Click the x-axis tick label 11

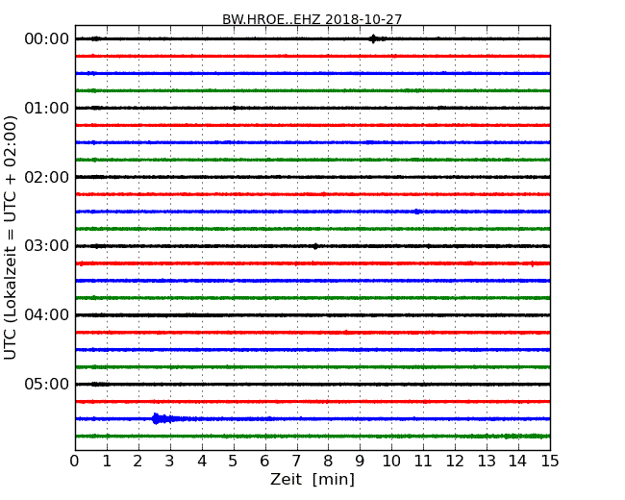tap(423, 461)
